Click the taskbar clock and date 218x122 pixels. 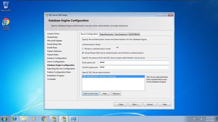pos(210,119)
